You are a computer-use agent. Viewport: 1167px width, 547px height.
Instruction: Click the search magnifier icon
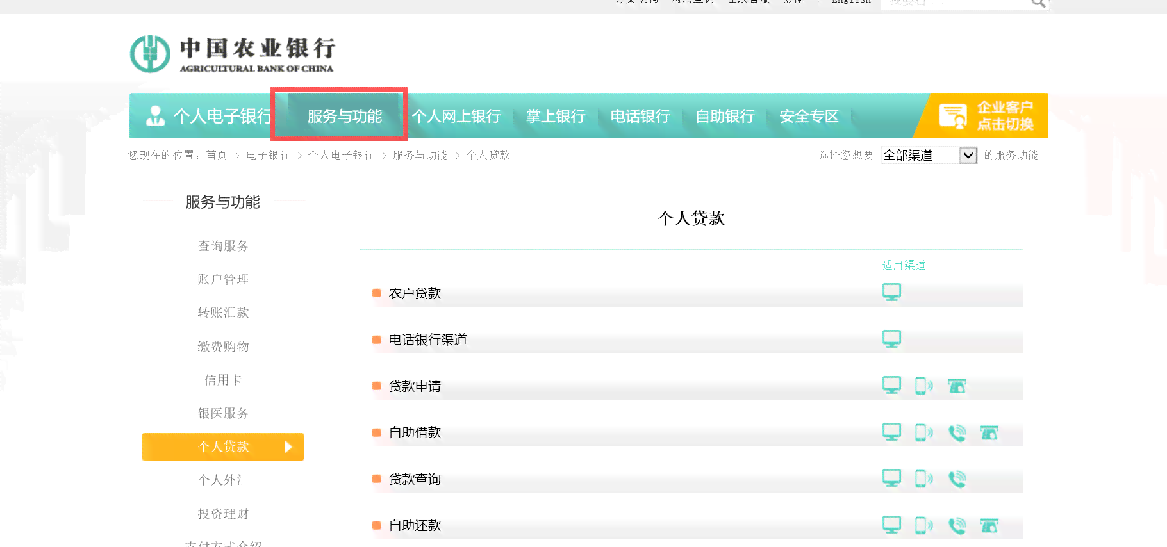click(x=1038, y=3)
